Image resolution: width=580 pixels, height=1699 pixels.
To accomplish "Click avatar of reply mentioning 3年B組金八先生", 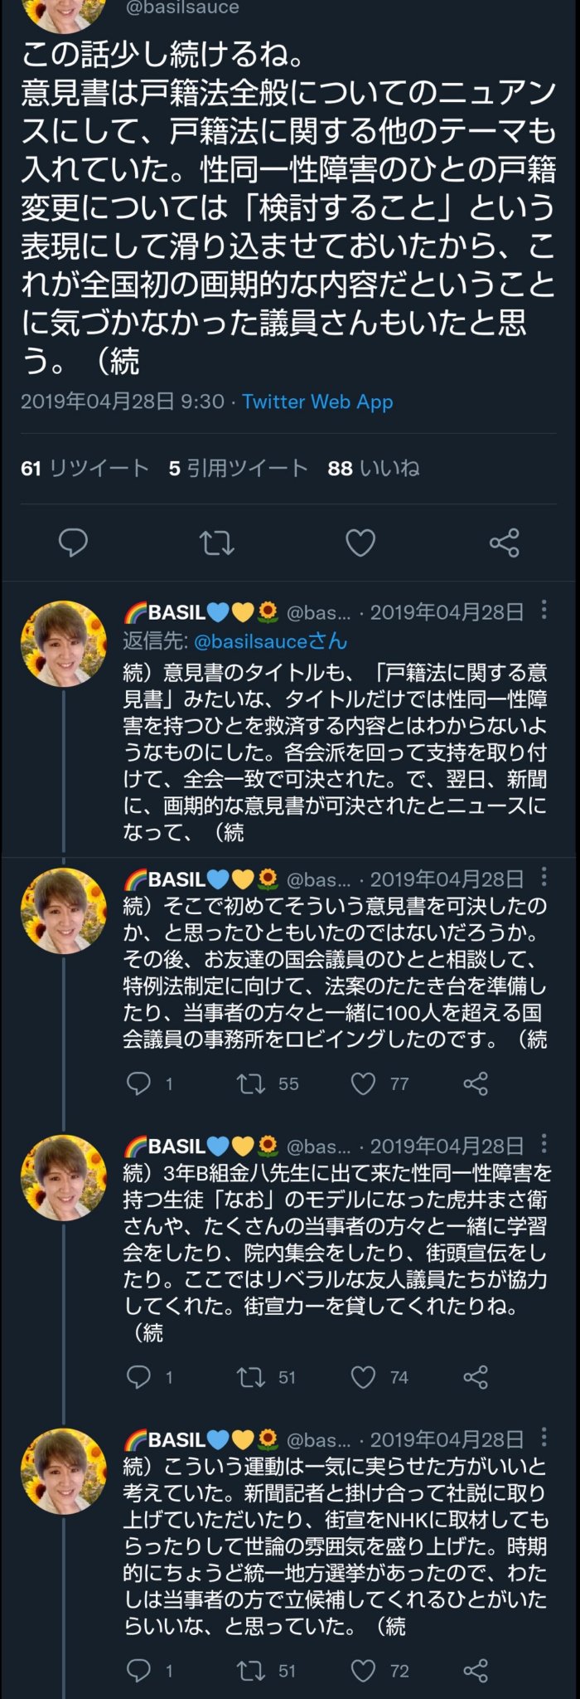I will click(x=64, y=1178).
